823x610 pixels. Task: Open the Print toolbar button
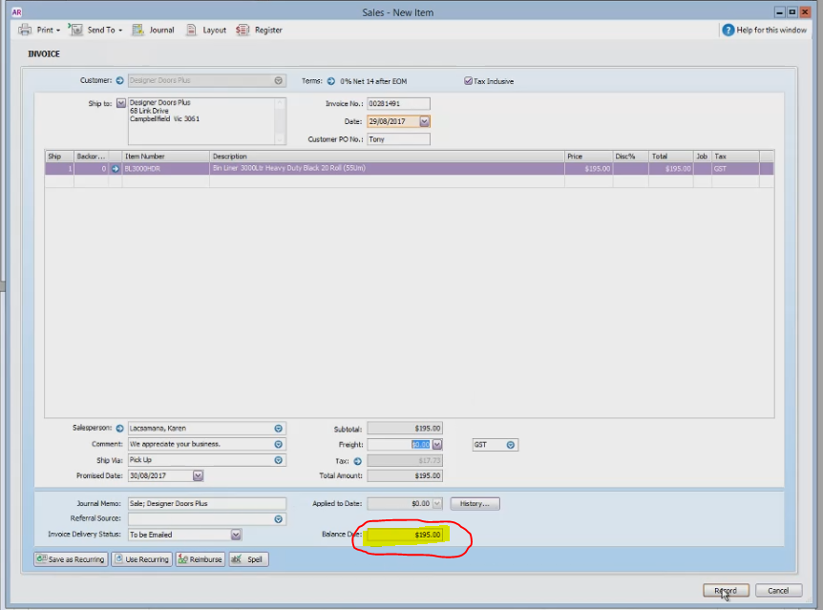point(39,30)
